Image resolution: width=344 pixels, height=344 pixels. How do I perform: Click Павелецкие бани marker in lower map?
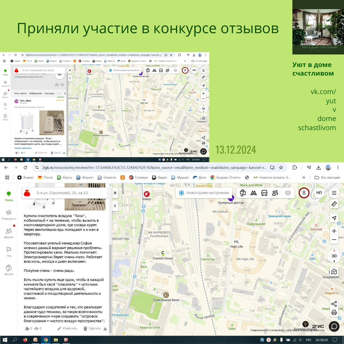click(166, 295)
